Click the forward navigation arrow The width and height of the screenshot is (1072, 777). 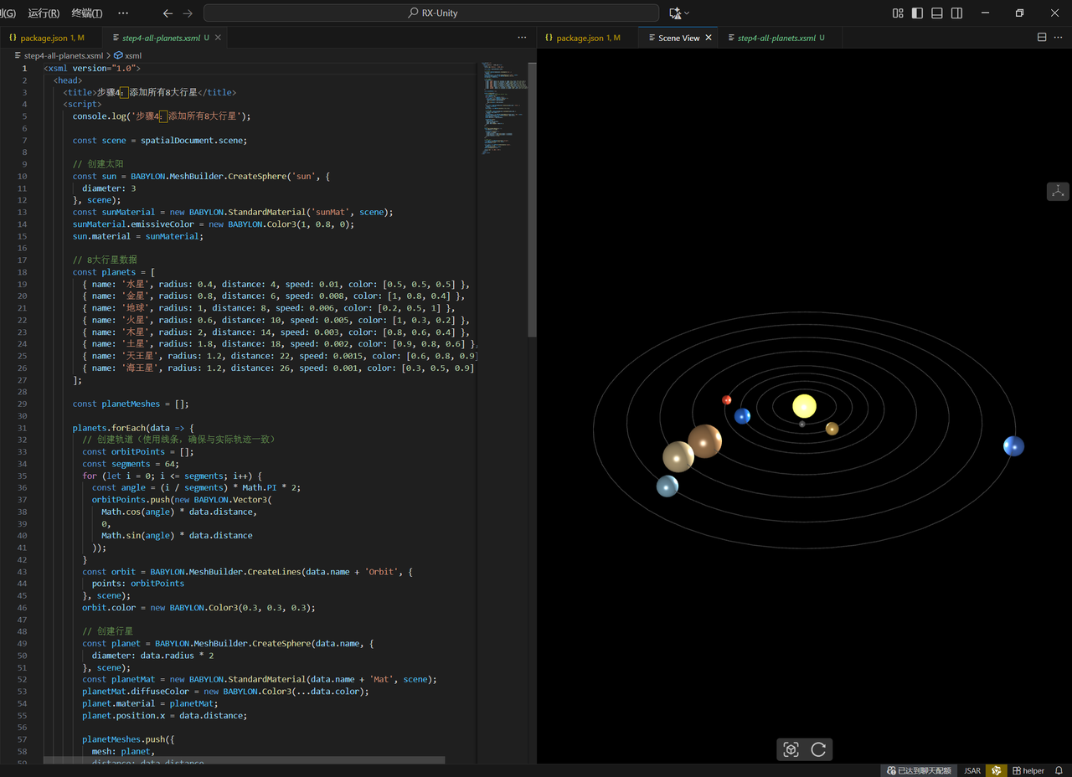click(188, 13)
